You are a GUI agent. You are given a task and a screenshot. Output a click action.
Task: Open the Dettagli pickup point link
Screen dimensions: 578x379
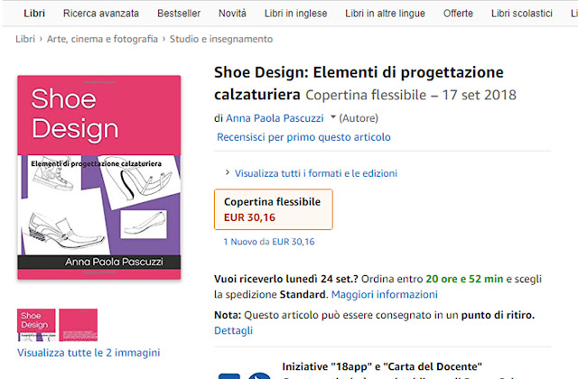click(233, 330)
